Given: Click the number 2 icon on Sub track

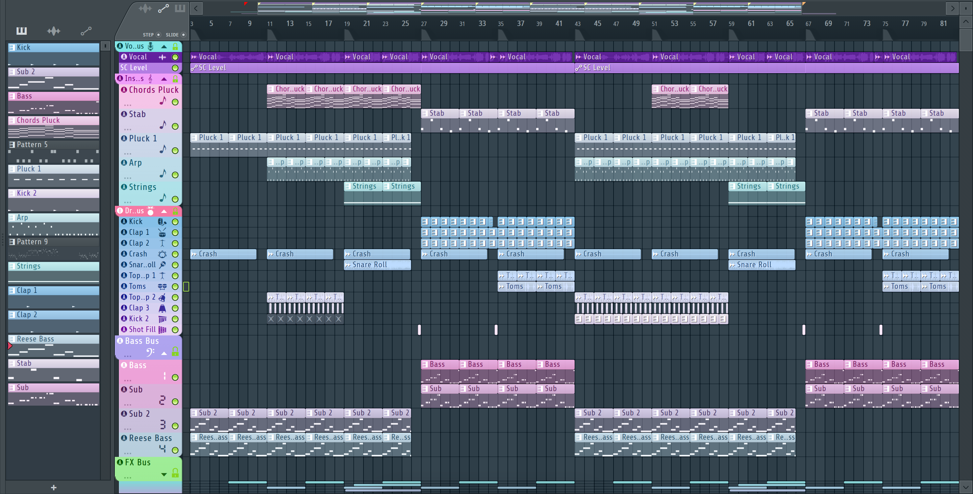Looking at the screenshot, I should 163,400.
